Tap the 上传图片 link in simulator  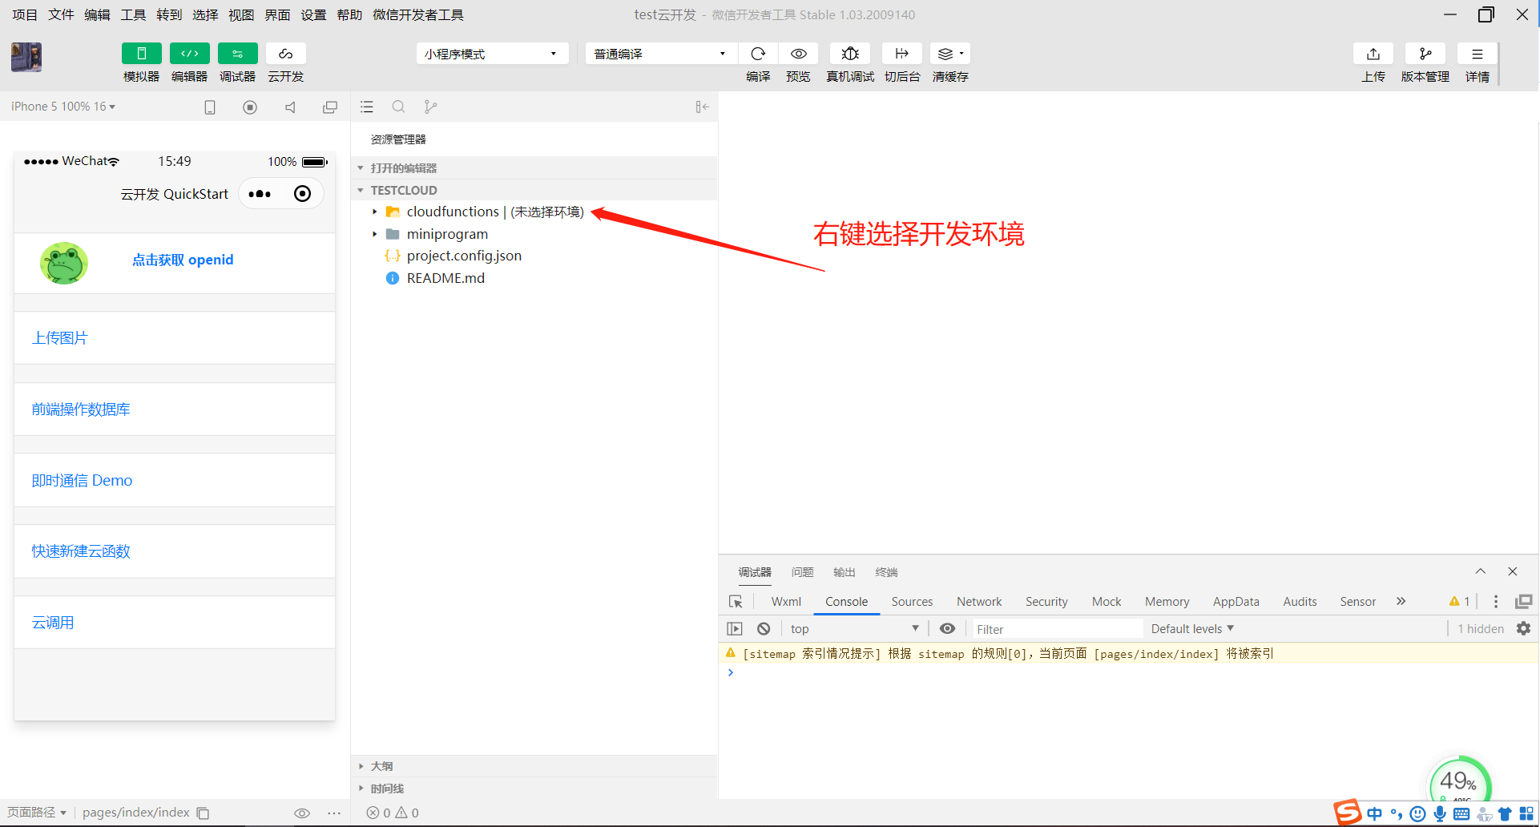[60, 338]
